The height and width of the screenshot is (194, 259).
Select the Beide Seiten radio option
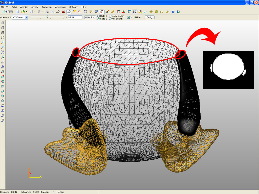coord(110,16)
